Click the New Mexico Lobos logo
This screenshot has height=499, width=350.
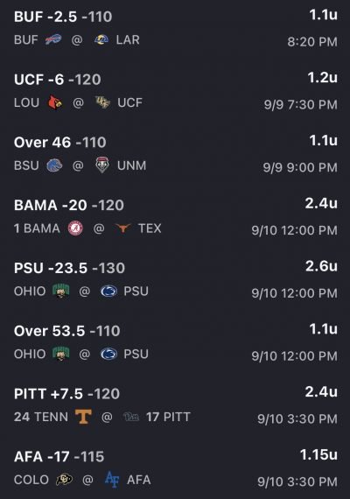pyautogui.click(x=102, y=165)
